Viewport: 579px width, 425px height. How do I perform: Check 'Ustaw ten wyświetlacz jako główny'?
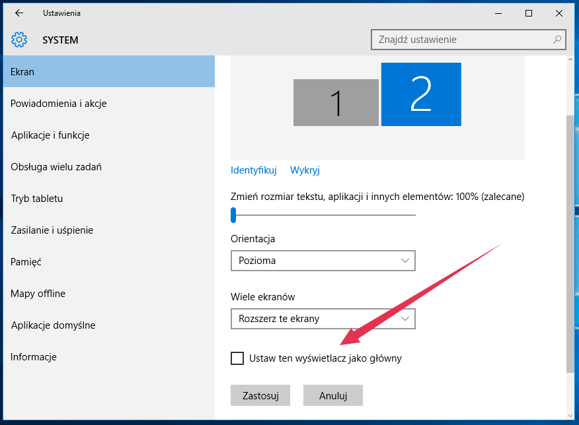(237, 358)
